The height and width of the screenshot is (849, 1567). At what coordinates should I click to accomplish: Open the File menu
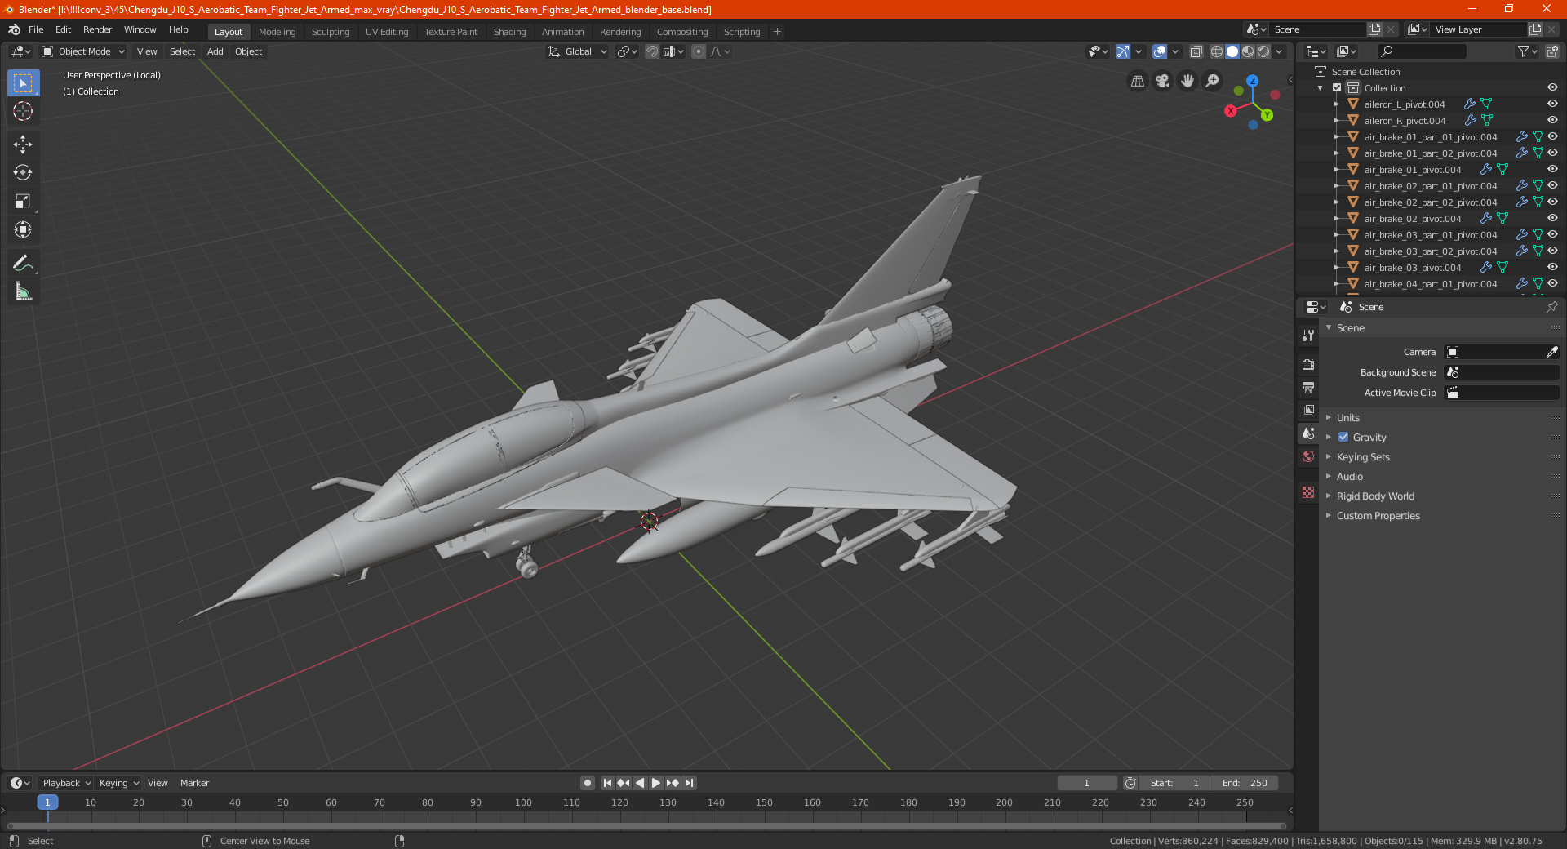tap(36, 29)
